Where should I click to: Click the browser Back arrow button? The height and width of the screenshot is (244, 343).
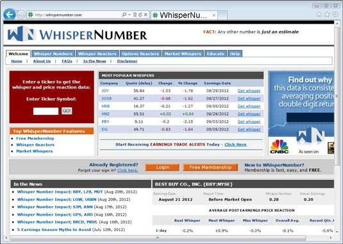10,15
